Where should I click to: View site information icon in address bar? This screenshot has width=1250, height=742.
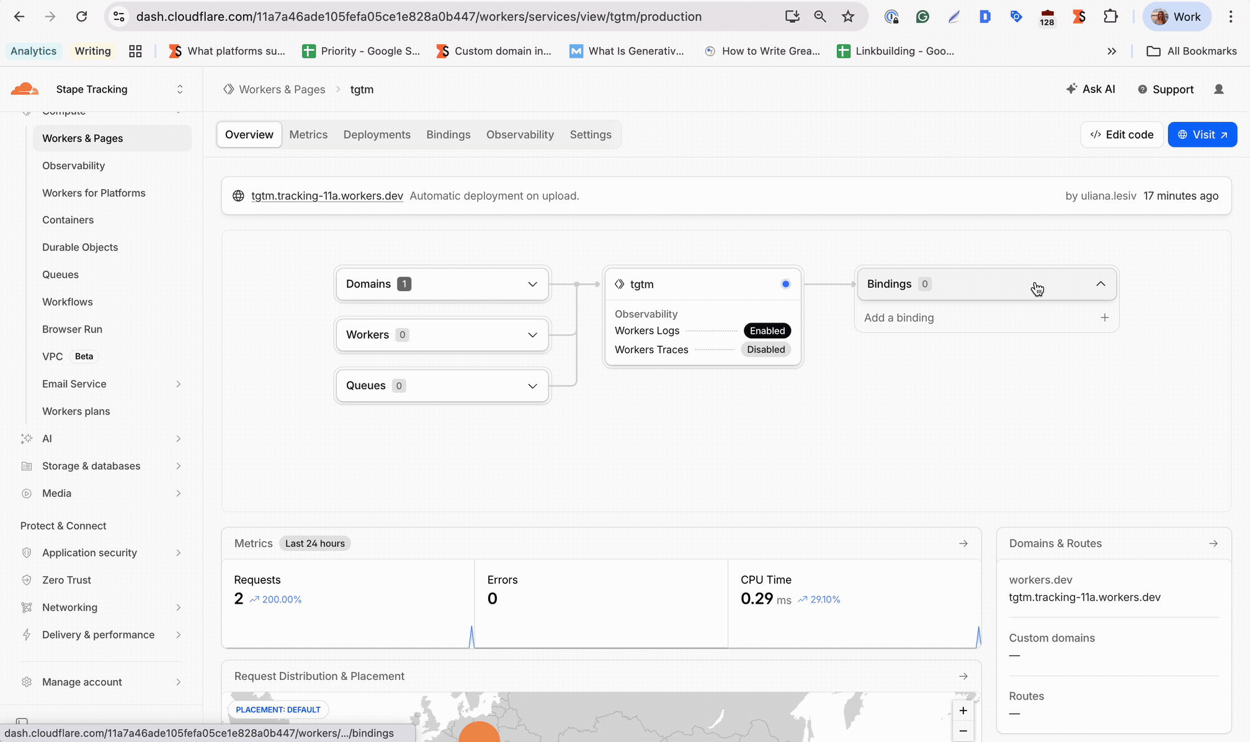coord(118,17)
